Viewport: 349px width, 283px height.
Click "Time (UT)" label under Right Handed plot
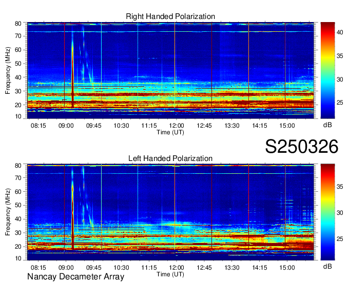coord(170,132)
